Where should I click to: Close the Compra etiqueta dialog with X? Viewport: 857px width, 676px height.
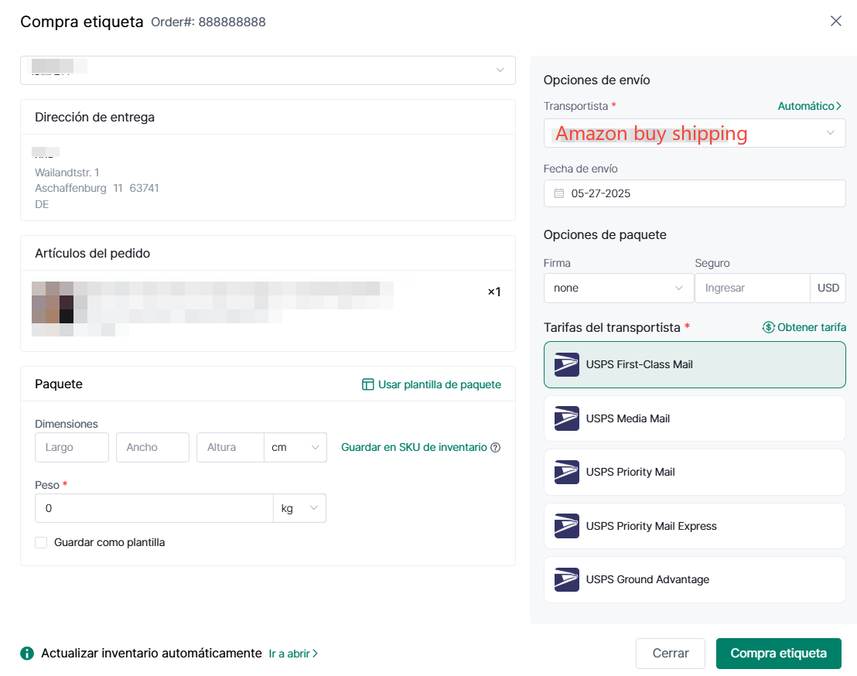pos(835,22)
